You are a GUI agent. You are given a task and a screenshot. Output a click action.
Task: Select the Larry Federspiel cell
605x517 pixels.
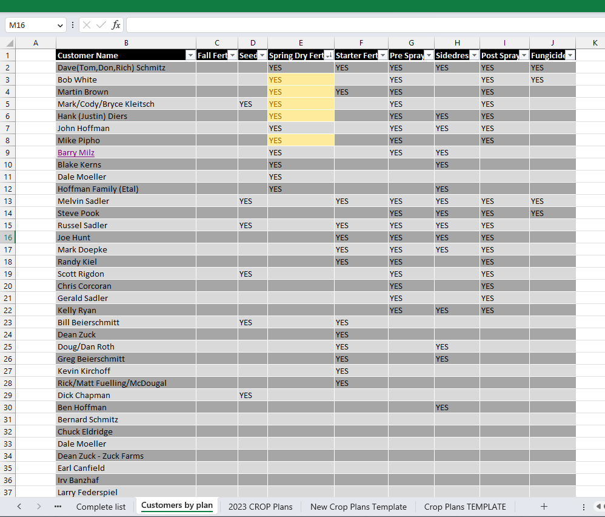pos(126,492)
